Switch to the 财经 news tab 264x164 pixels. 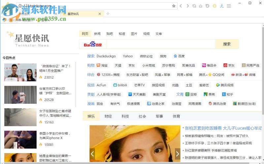[108, 116]
